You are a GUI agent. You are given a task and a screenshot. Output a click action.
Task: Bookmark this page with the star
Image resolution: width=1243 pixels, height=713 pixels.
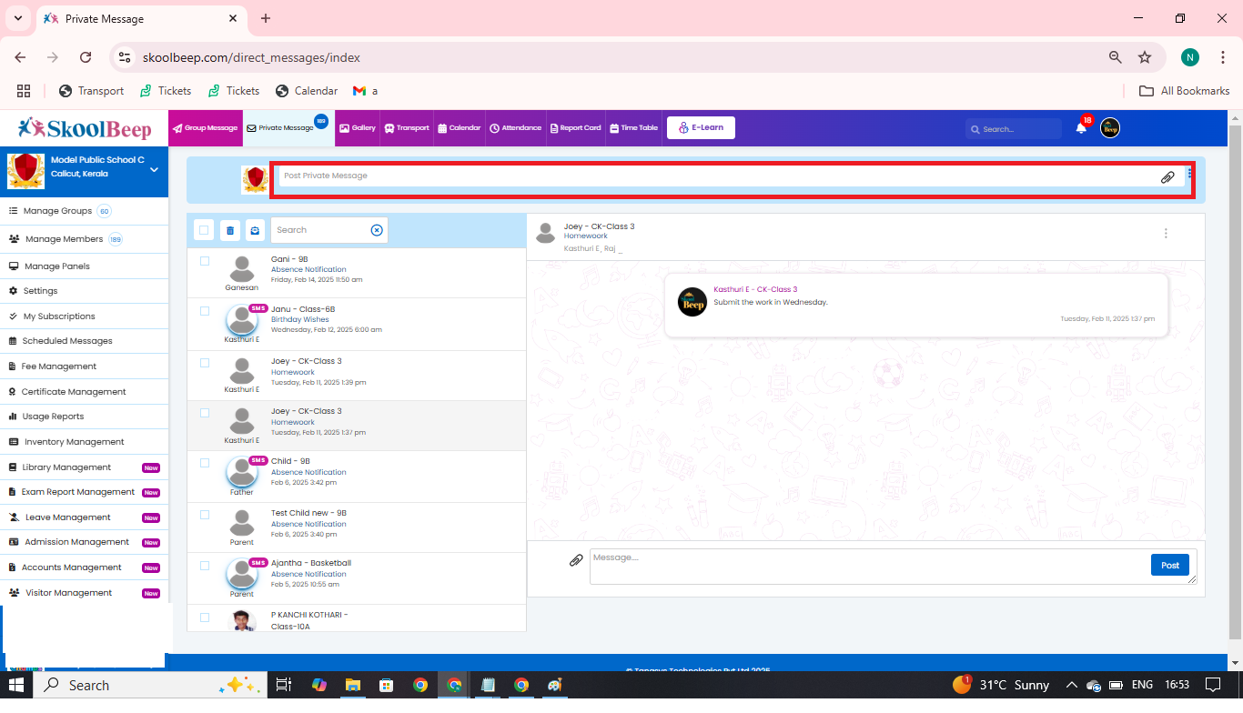[x=1145, y=57]
